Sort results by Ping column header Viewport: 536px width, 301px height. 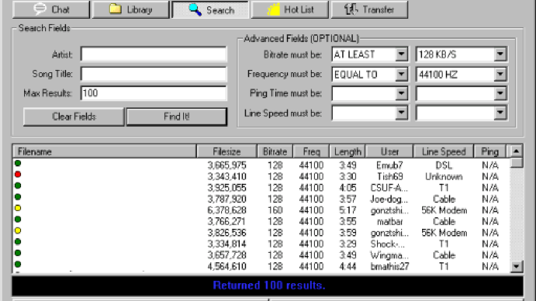click(490, 151)
